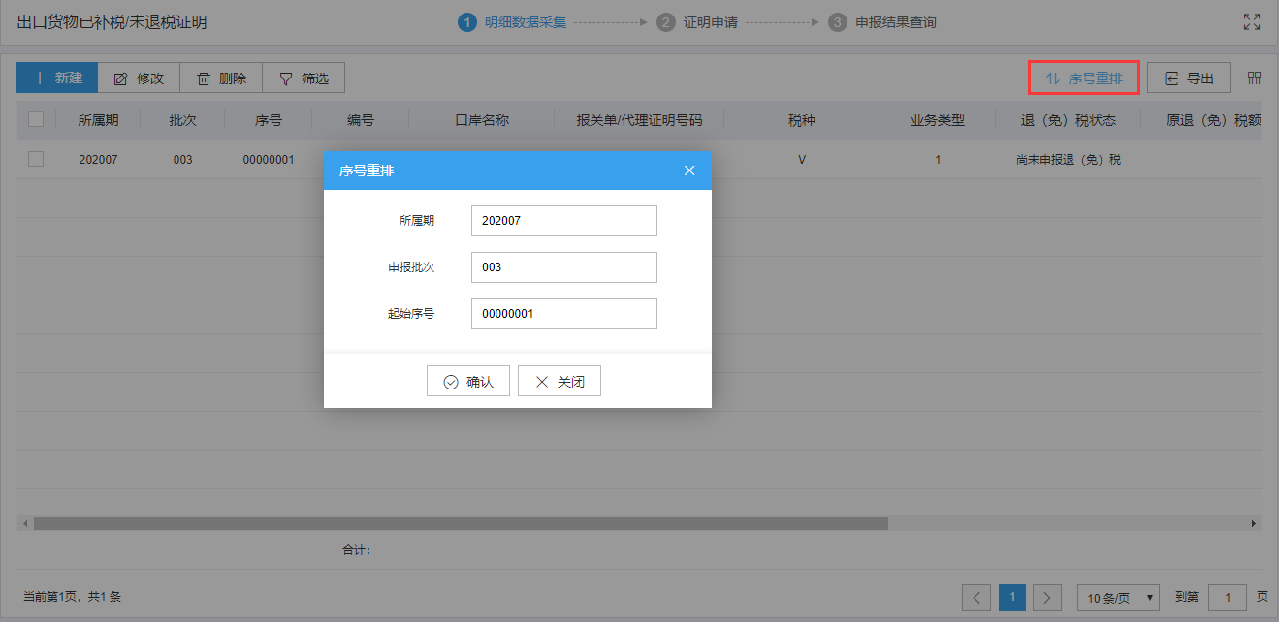Check the row 202007 checkbox
1279x622 pixels.
(x=36, y=159)
